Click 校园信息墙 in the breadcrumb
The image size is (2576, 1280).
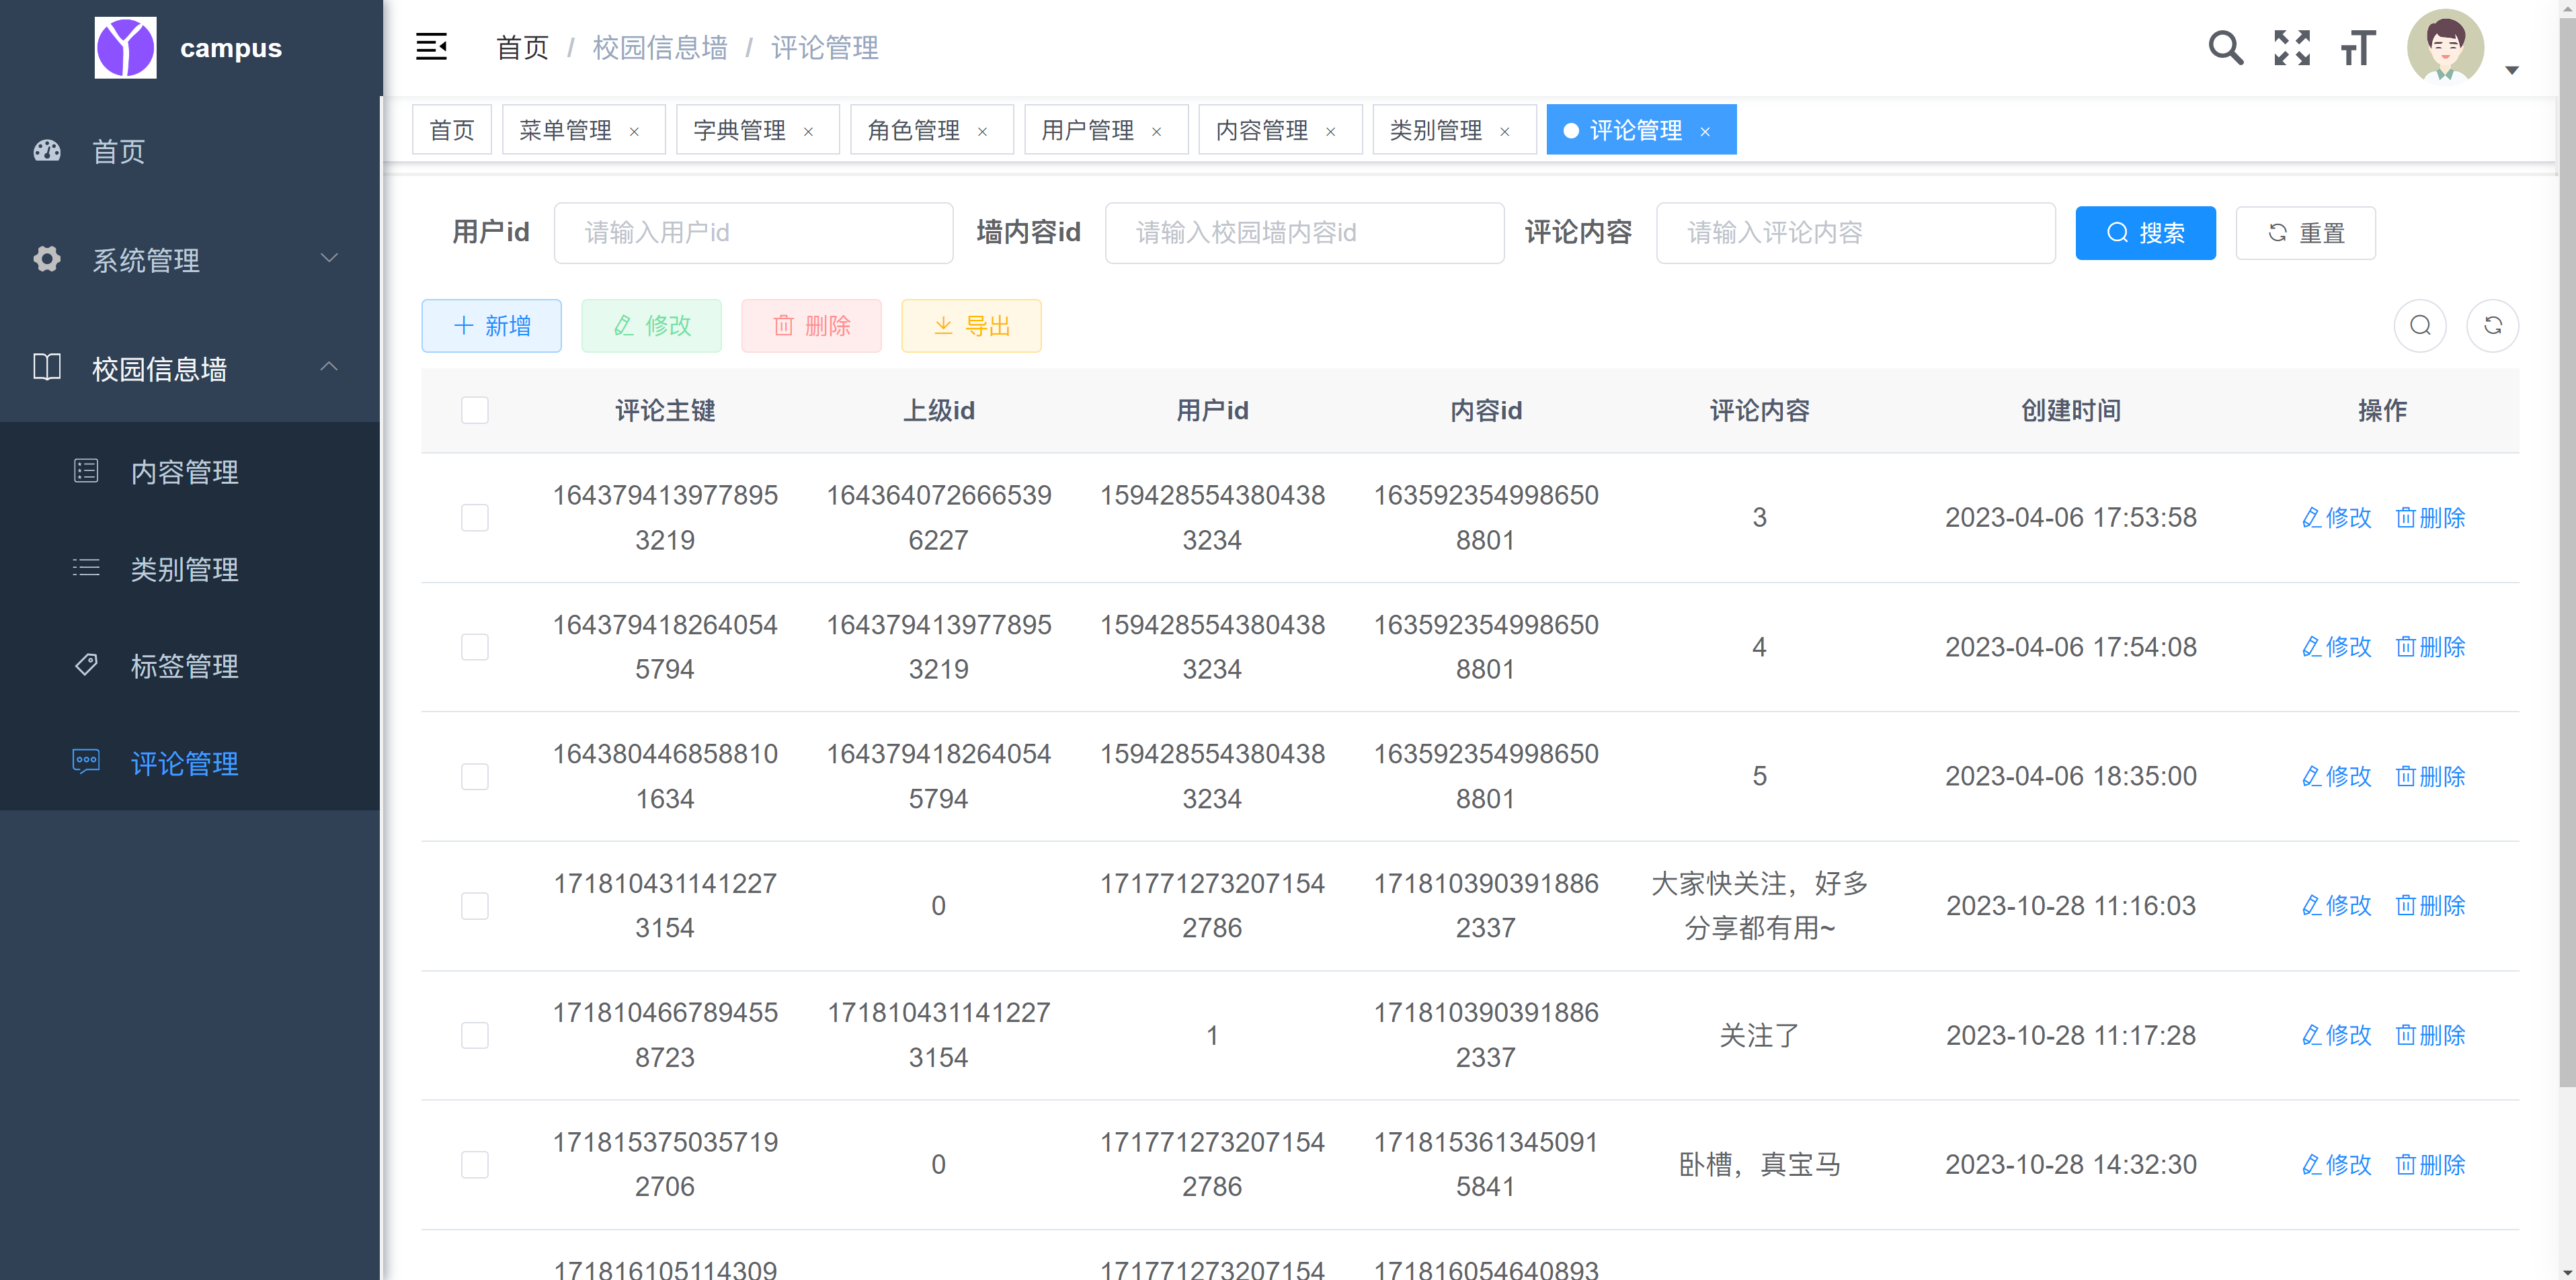tap(660, 47)
